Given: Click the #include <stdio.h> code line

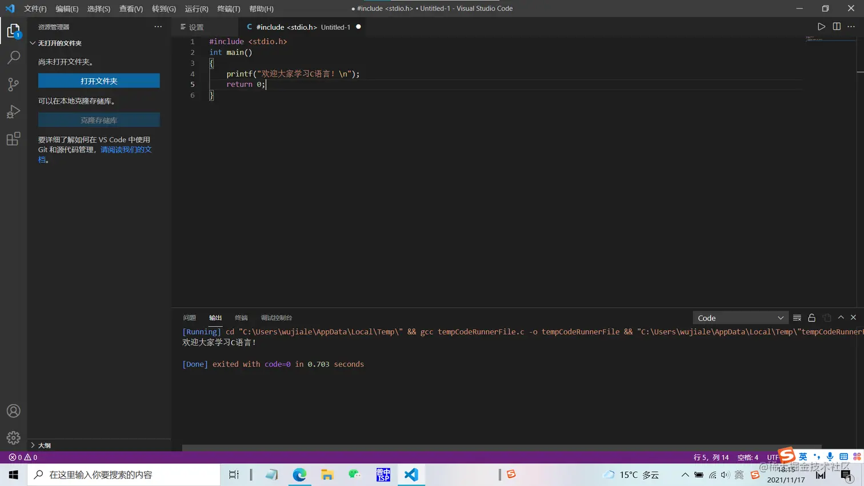Looking at the screenshot, I should (x=248, y=42).
